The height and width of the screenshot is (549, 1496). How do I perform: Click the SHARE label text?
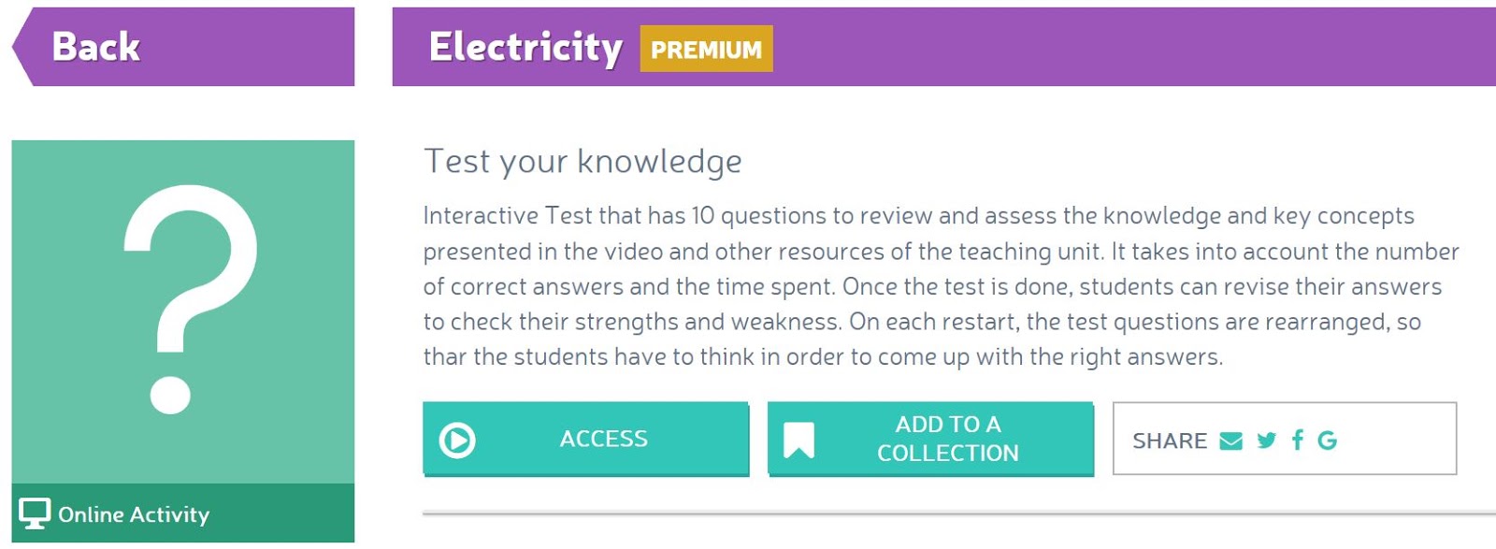tap(1170, 441)
